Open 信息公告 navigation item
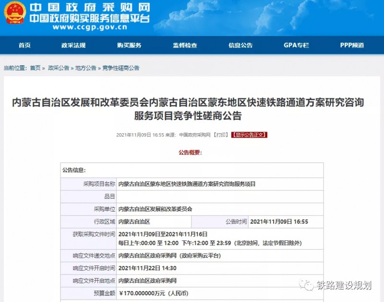 (x=240, y=45)
